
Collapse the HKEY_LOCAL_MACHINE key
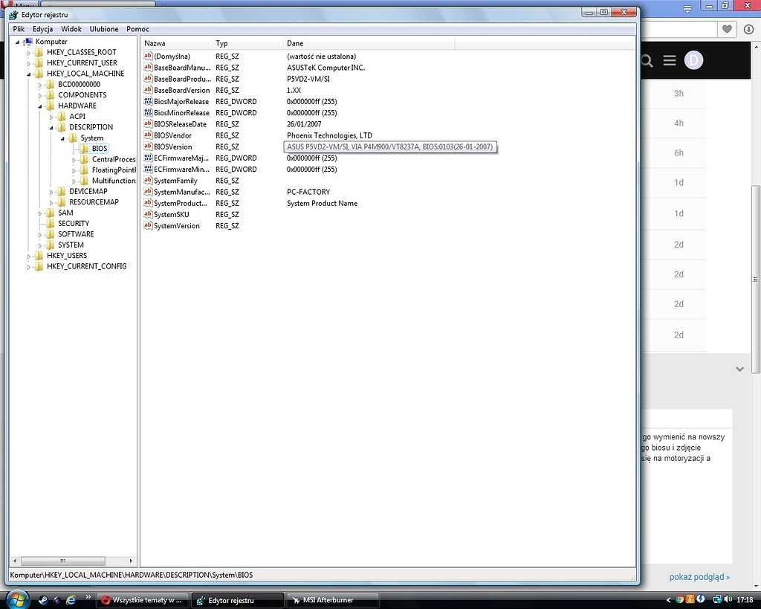[29, 74]
